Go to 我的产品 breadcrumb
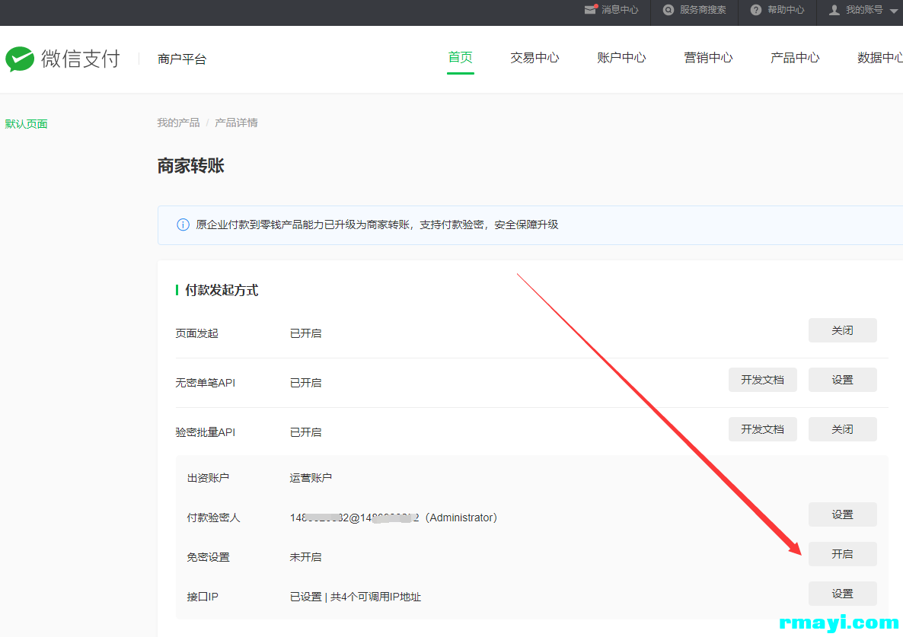The height and width of the screenshot is (637, 903). click(x=178, y=123)
